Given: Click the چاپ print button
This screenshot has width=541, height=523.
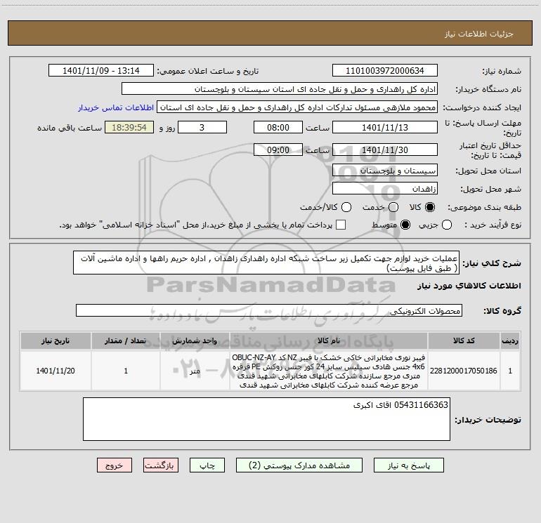Looking at the screenshot, I should [207, 465].
